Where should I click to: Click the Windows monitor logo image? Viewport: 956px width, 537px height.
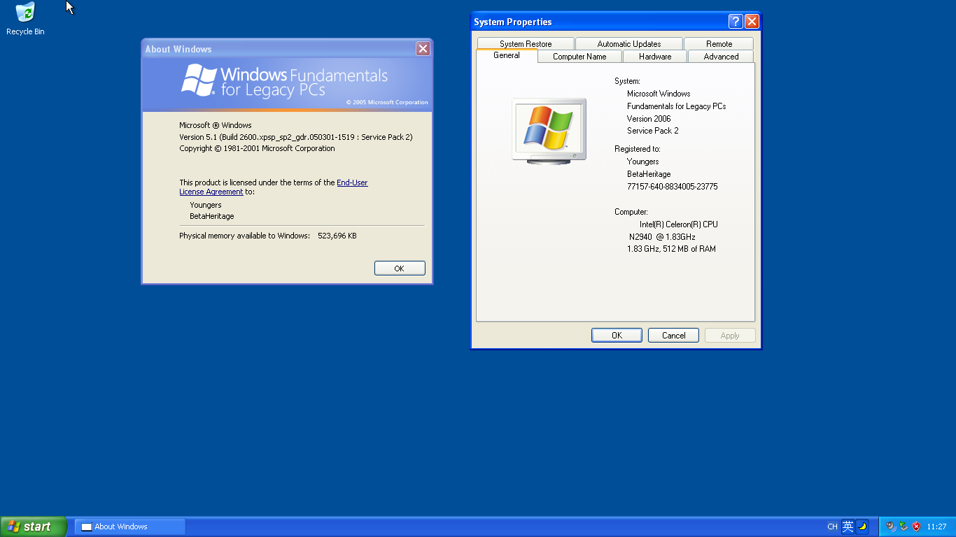(549, 131)
